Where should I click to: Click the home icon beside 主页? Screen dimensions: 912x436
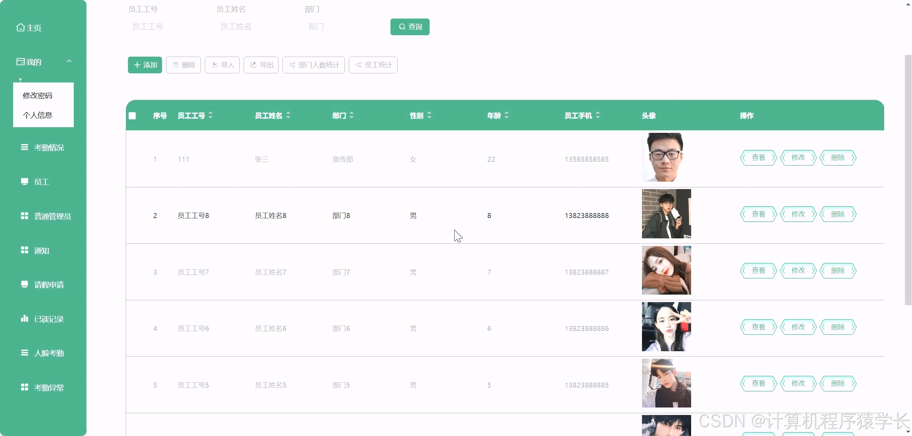coord(20,27)
